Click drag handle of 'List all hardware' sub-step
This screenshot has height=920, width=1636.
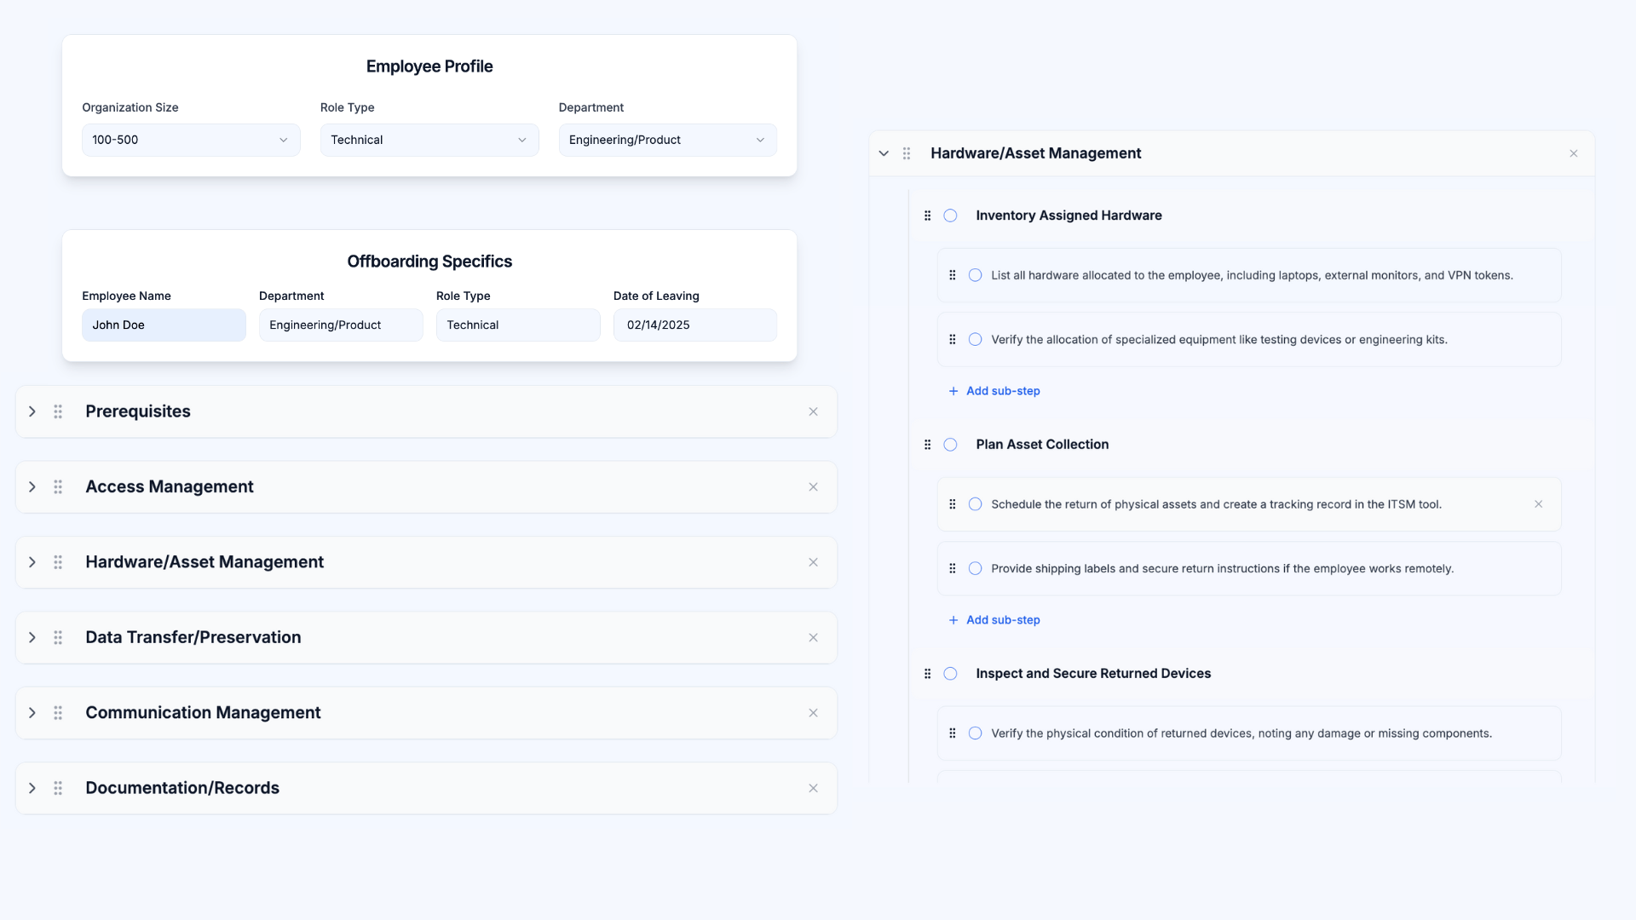(x=953, y=275)
